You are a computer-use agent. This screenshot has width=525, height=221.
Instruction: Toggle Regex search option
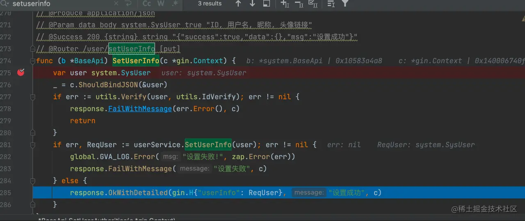pos(175,4)
